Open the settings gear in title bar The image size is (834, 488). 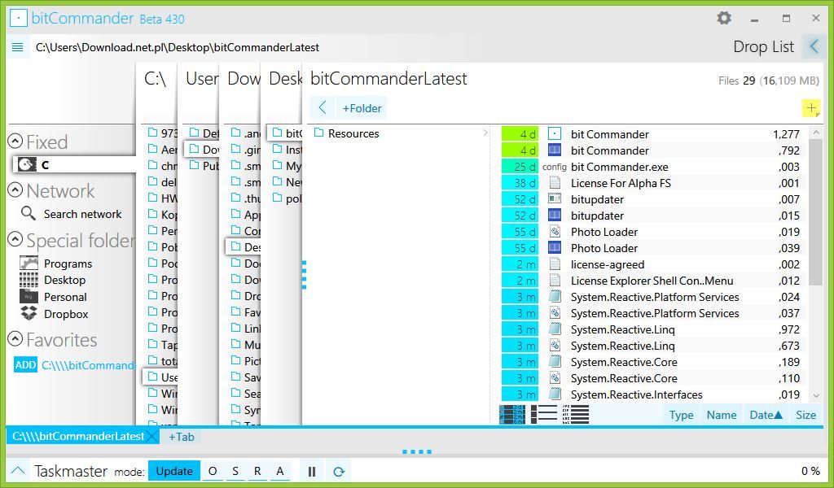click(x=723, y=18)
